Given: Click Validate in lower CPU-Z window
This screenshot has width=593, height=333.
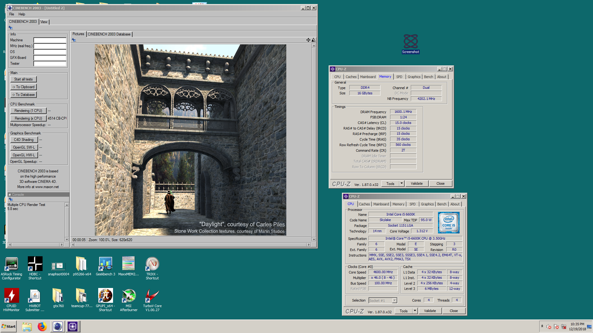Looking at the screenshot, I should 430,311.
